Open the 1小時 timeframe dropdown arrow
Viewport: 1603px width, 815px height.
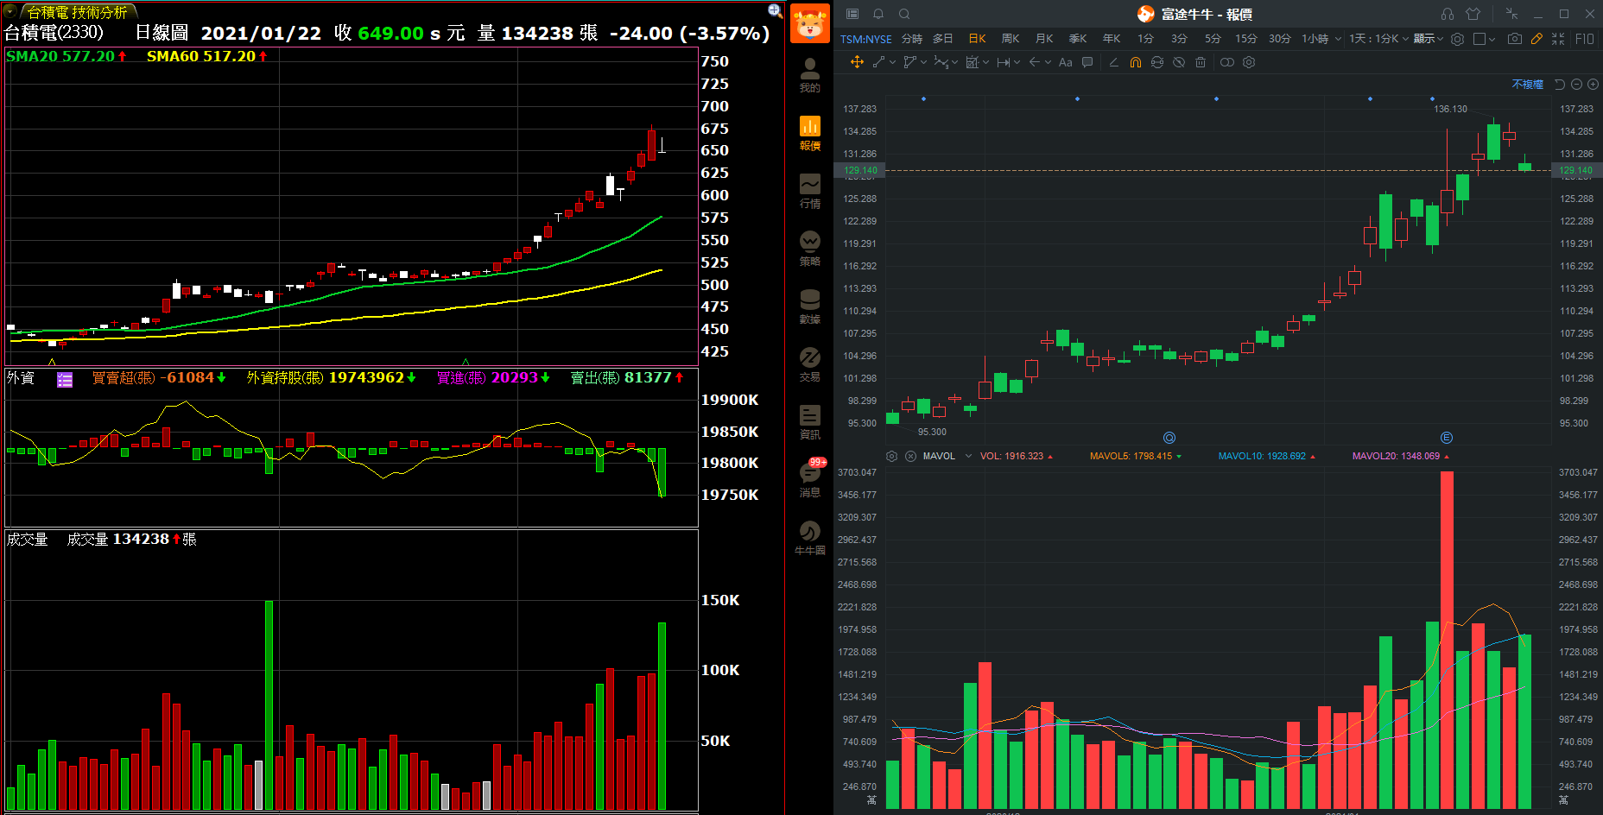(x=1338, y=39)
